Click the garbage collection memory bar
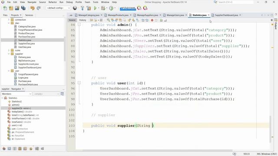The height and width of the screenshot is (156, 278). click(128, 8)
